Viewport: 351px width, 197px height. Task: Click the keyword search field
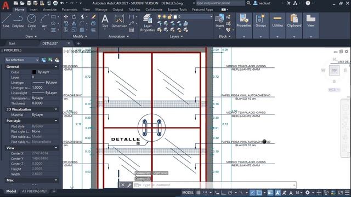(220, 3)
